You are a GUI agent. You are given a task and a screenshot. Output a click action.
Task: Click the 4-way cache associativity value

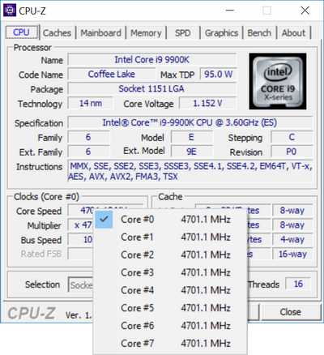pyautogui.click(x=292, y=239)
